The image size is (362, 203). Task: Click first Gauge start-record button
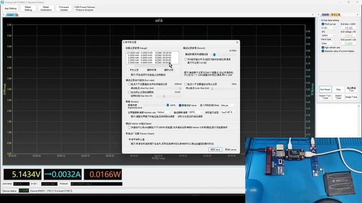(x=134, y=70)
